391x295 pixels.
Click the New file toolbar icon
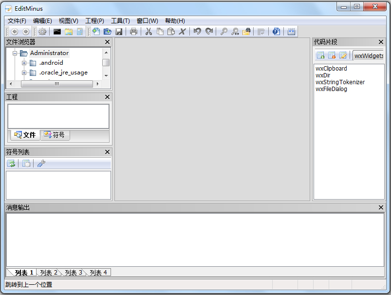(x=96, y=32)
